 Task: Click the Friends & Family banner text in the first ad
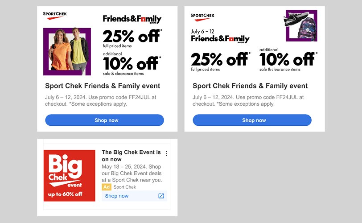point(132,19)
